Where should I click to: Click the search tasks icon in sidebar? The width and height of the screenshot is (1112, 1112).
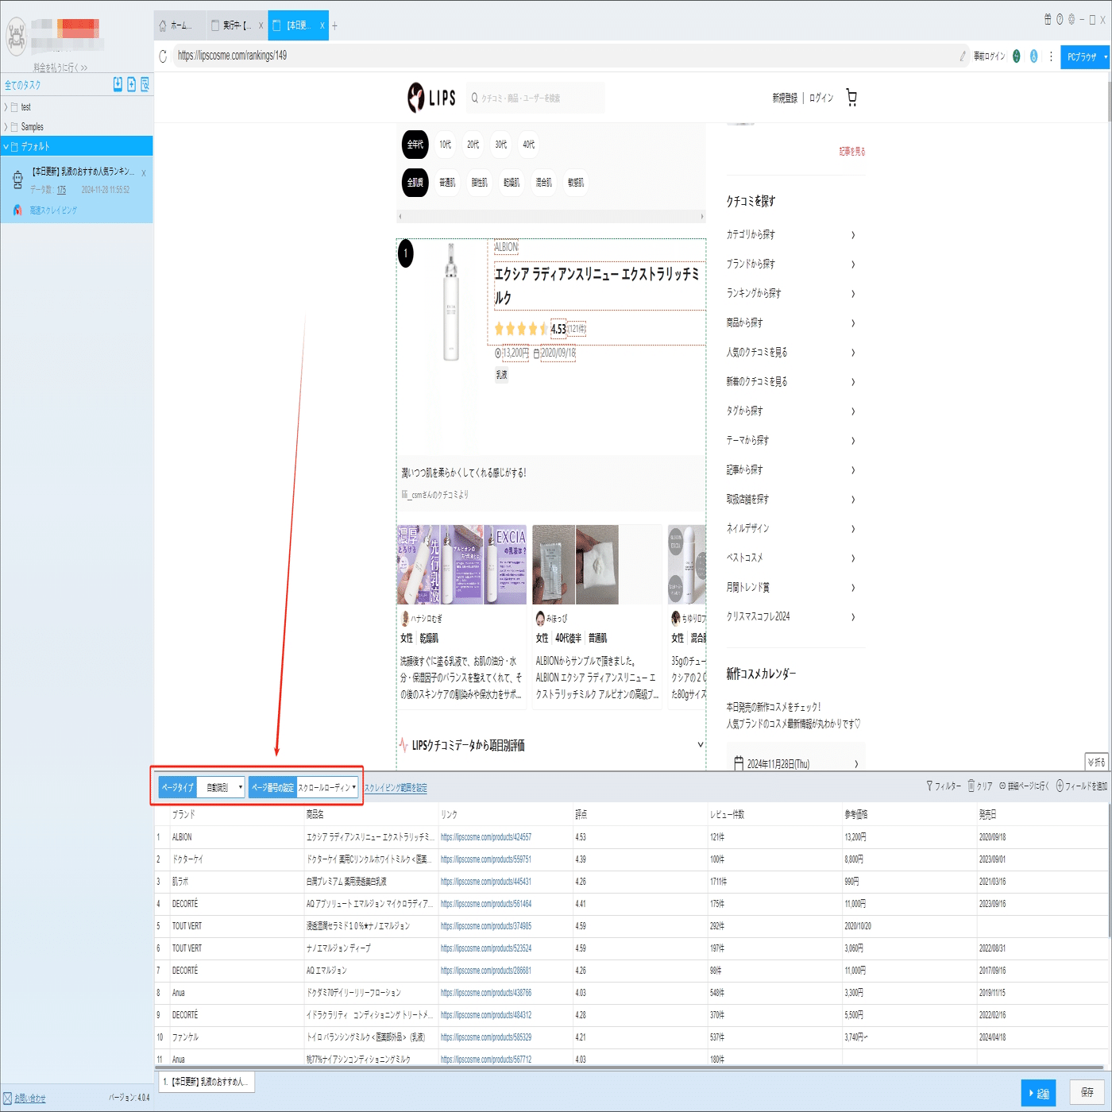[x=145, y=84]
